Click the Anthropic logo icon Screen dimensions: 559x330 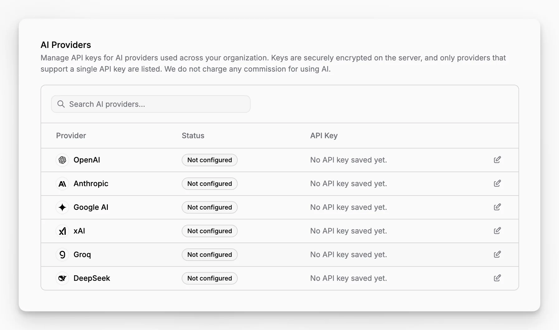pos(62,184)
